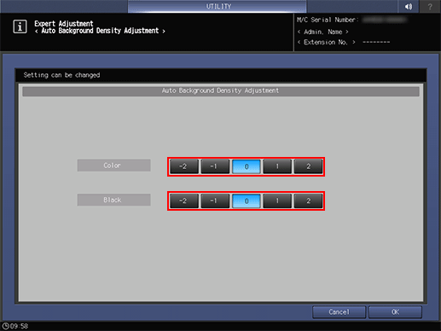Screen dimensions: 441x331
Task: Click the Black label field
Action: click(113, 200)
